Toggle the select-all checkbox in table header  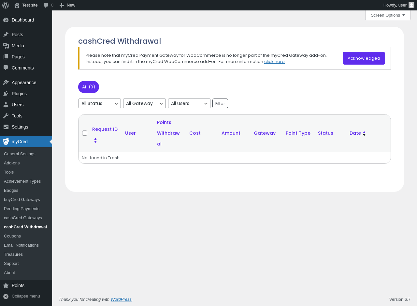coord(85,133)
